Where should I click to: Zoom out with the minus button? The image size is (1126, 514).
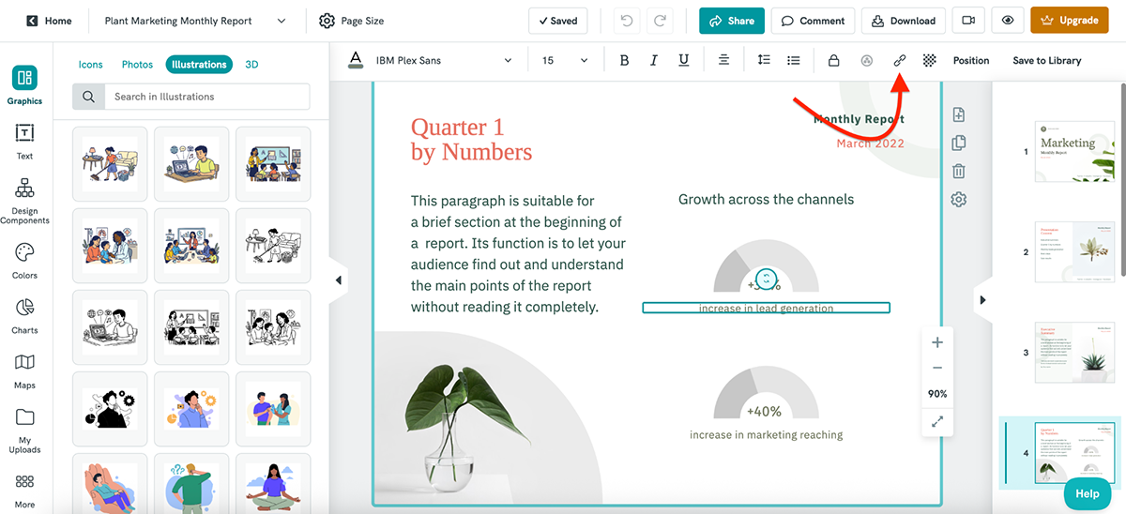click(937, 369)
